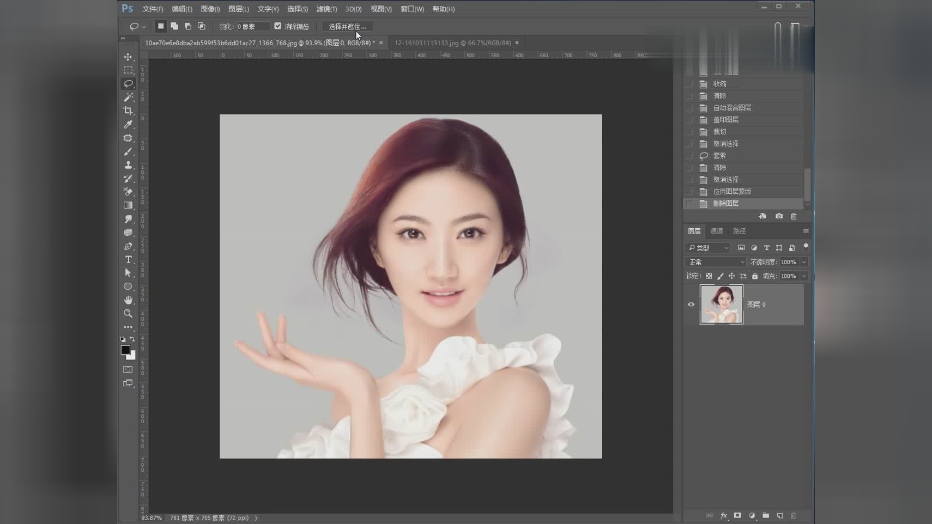
Task: Open the 文件(F) menu
Action: (153, 9)
